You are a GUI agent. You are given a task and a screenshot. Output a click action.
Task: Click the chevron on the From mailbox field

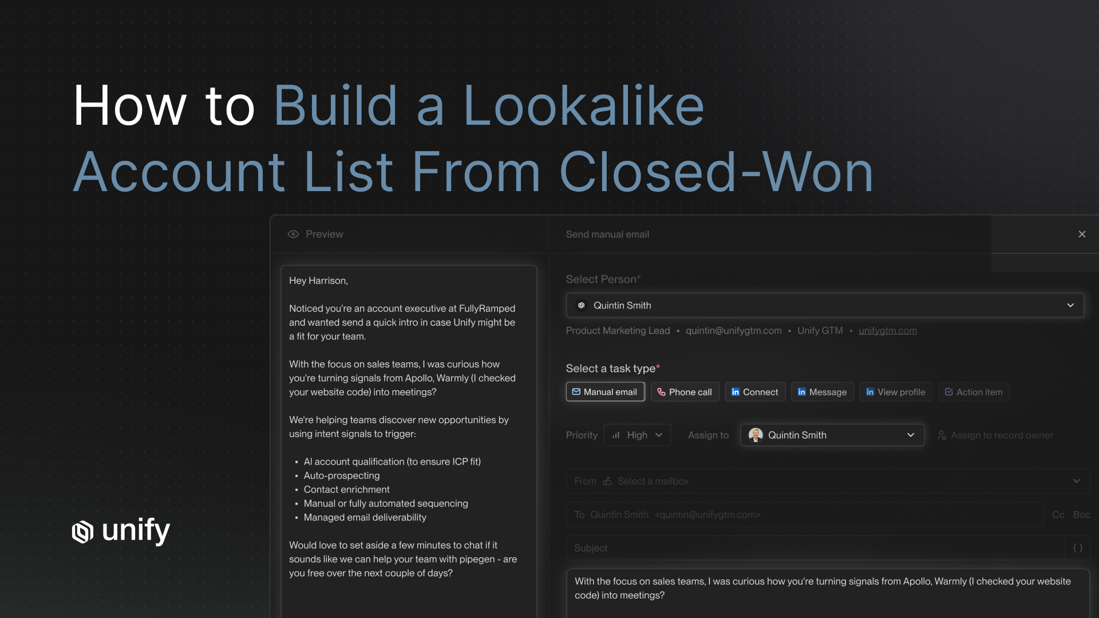pos(1077,481)
